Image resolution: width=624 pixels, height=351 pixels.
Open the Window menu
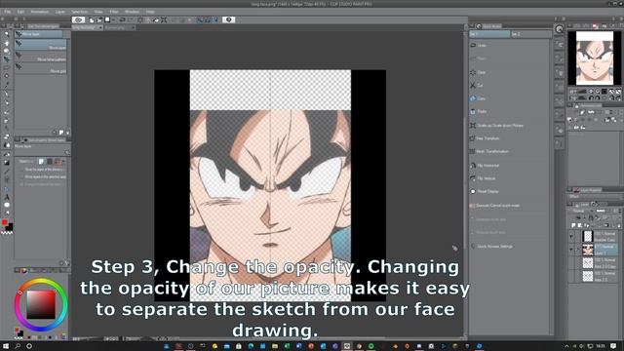(132, 12)
